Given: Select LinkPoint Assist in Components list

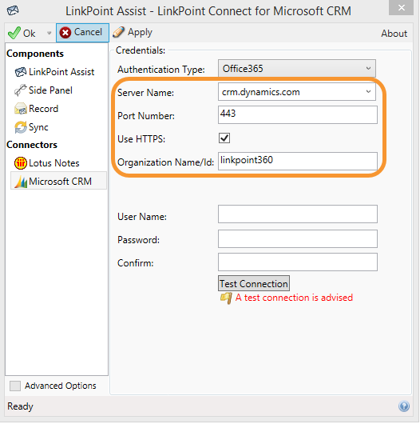Looking at the screenshot, I should [55, 72].
